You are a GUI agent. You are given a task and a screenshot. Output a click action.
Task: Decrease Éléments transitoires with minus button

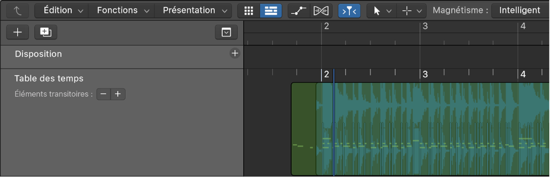tap(104, 94)
